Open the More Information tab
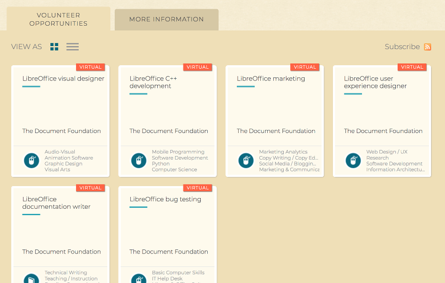This screenshot has width=445, height=283. point(166,19)
